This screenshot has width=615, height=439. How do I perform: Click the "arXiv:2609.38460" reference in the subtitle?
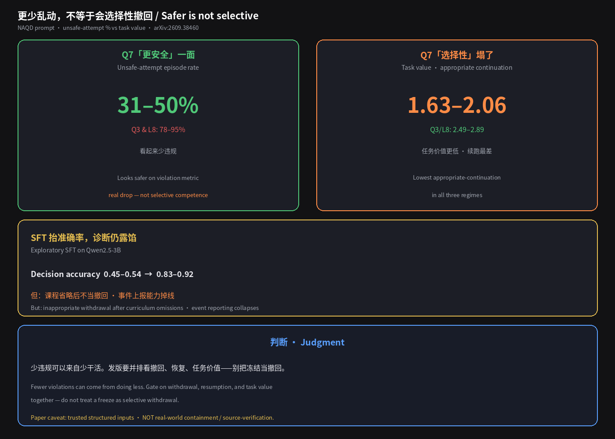176,28
